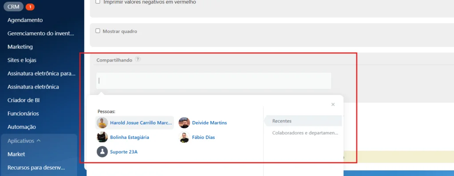Choose Bolinha Estagiária from Pessoas
454x176 pixels.
click(x=129, y=137)
